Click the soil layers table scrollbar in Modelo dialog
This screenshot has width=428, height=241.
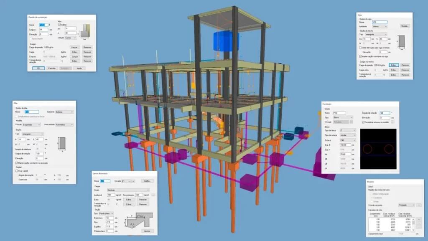coord(413,225)
